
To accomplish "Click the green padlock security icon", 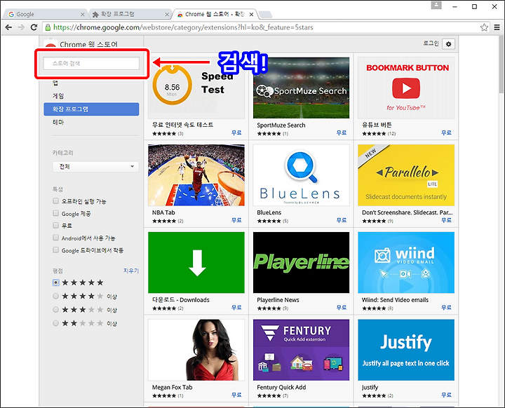I will [48, 27].
